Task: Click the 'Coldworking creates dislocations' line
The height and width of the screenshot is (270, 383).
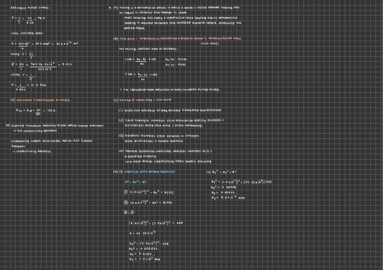Action: coord(51,141)
